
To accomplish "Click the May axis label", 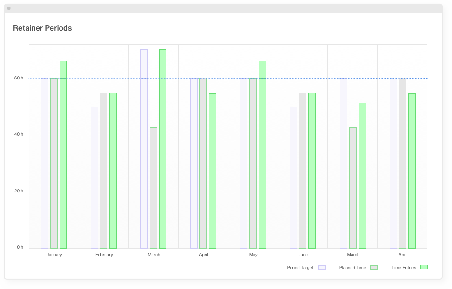I will tap(253, 255).
